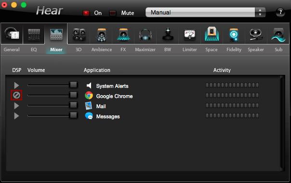Click Google Chrome volume slider handle

[x=73, y=95]
